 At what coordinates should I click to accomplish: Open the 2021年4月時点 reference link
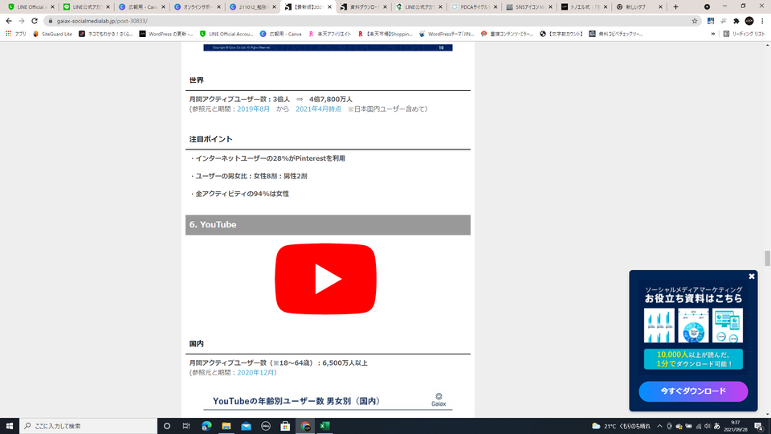(319, 108)
